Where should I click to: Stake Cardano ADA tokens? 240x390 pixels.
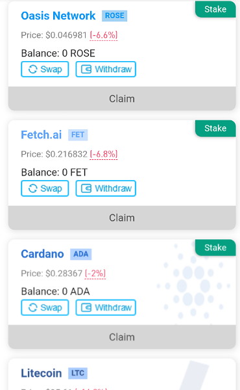[x=215, y=248]
